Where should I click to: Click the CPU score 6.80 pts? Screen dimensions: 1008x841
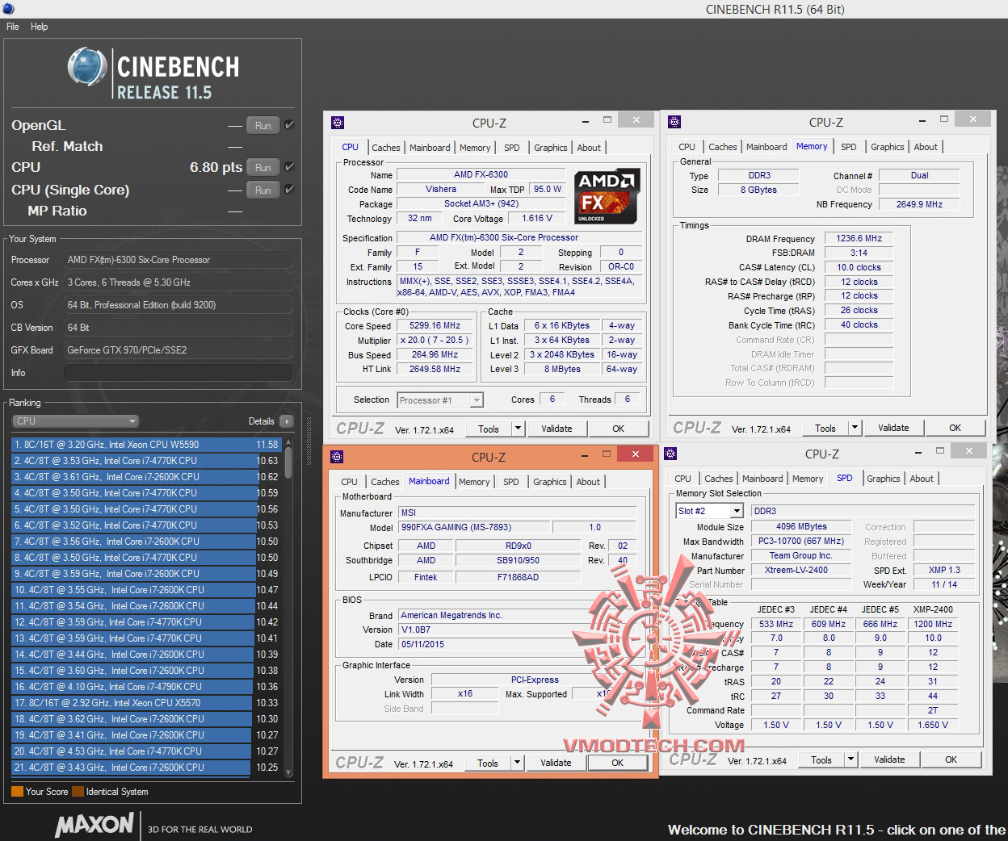(x=216, y=167)
